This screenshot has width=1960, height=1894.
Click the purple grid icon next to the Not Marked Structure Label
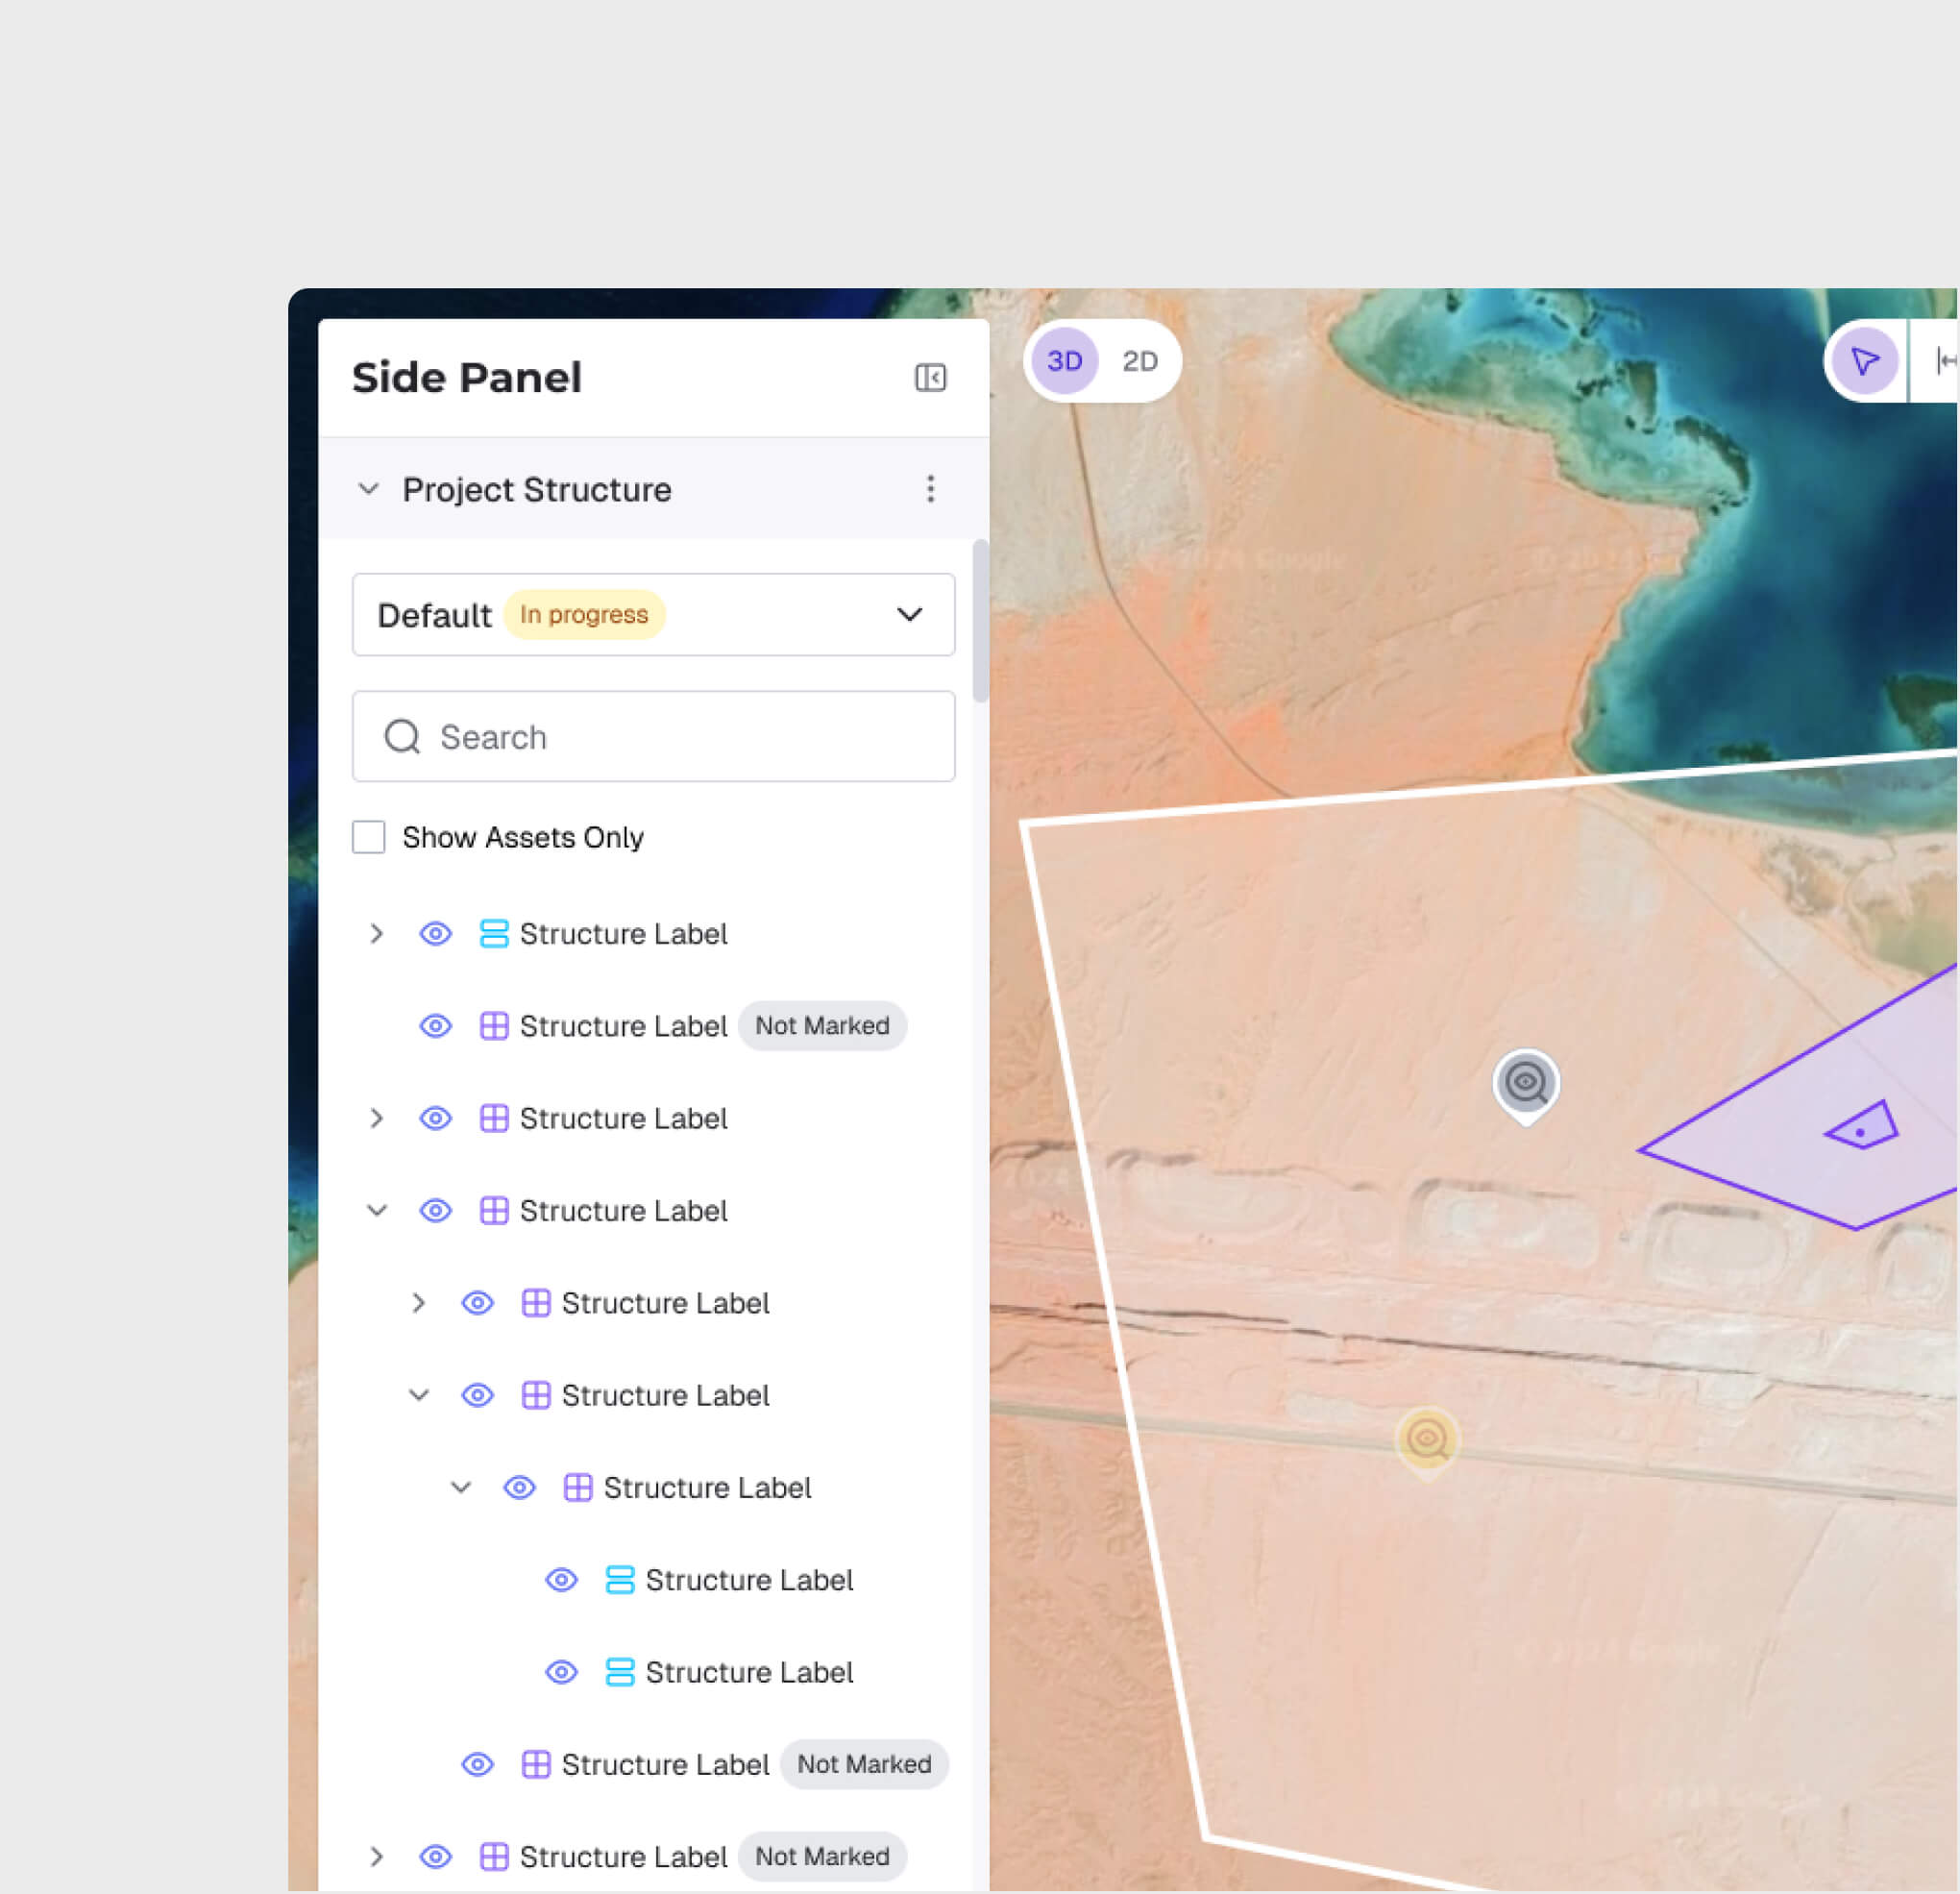[x=494, y=1026]
